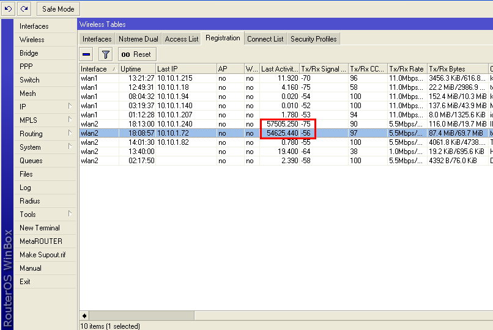Open the System submenu
The height and width of the screenshot is (330, 493).
pos(46,147)
